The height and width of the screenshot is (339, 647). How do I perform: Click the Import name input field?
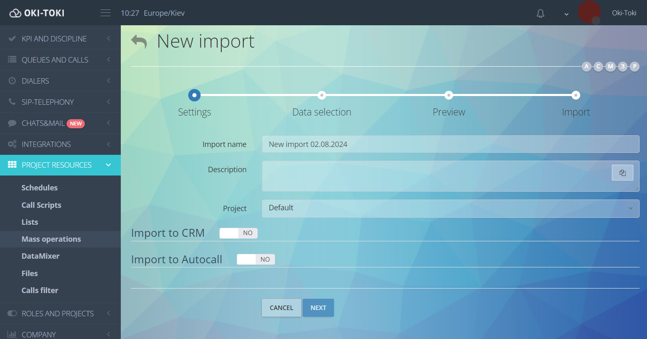click(x=451, y=144)
